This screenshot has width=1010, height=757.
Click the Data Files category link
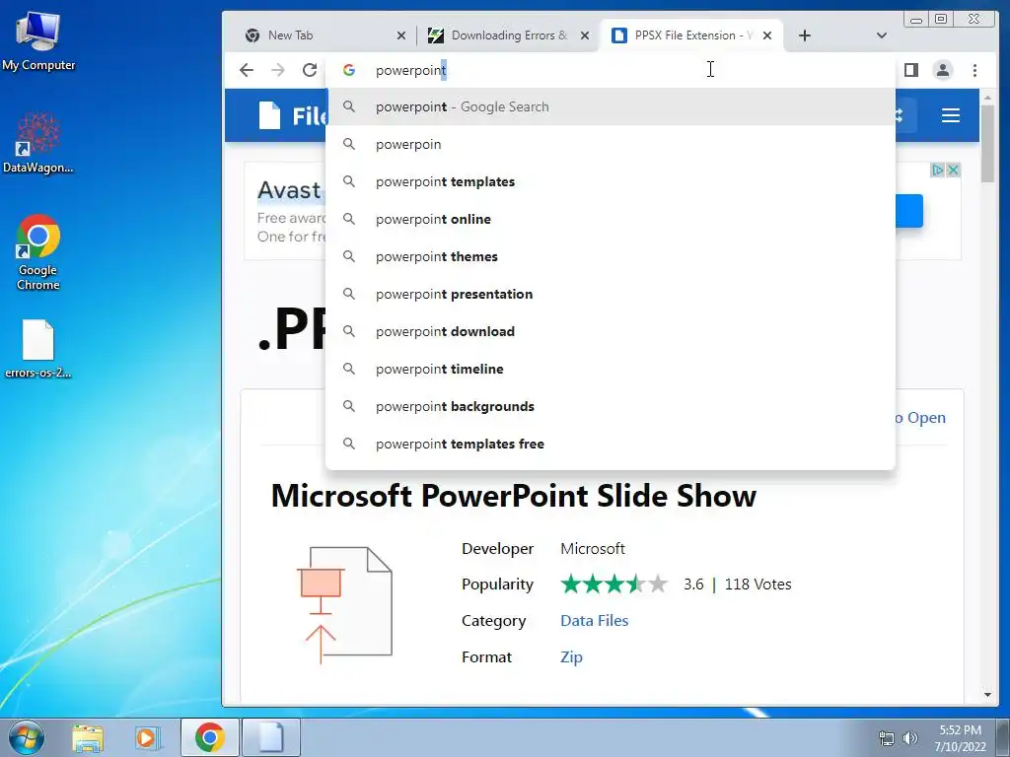tap(594, 621)
